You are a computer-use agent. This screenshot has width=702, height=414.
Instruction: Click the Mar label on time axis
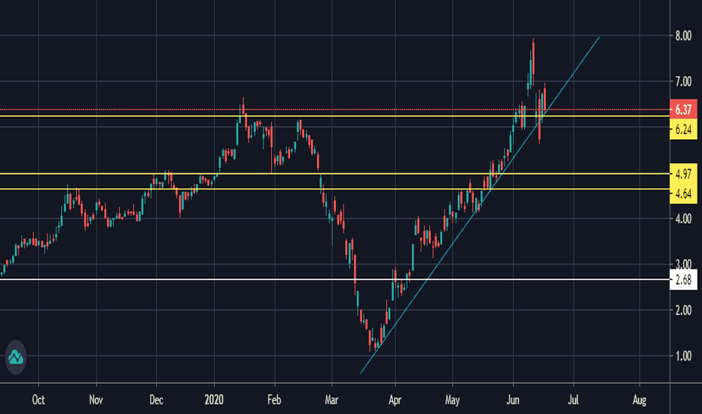click(331, 400)
